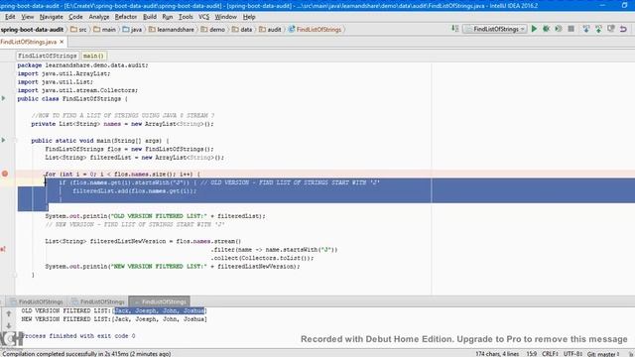Click the Make Project build icon

455,29
